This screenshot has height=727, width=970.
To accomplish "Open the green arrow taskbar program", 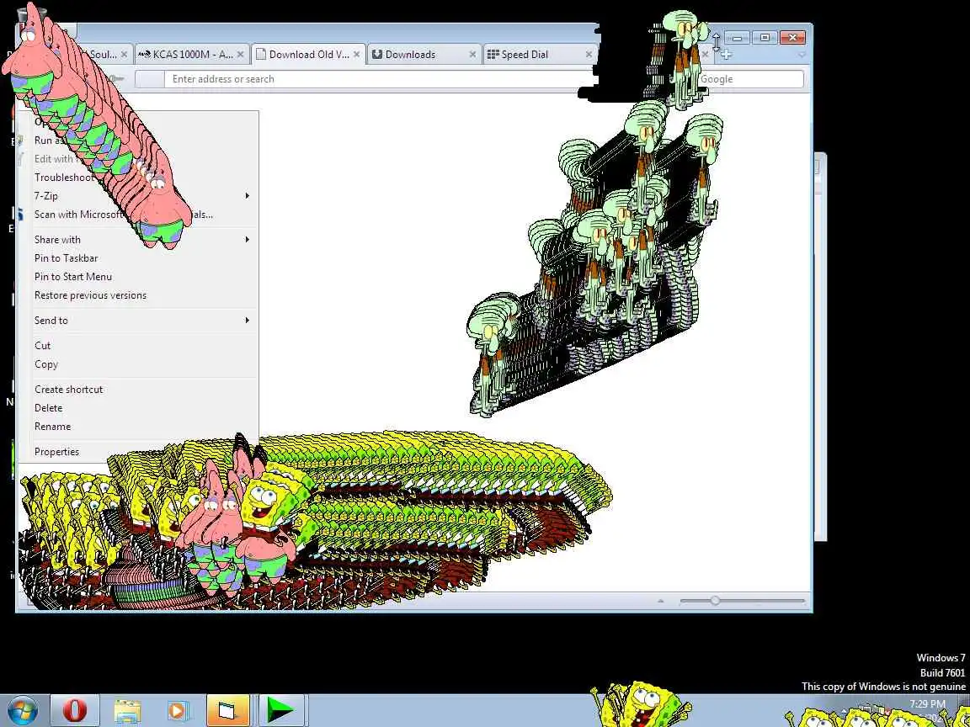I will click(x=280, y=710).
